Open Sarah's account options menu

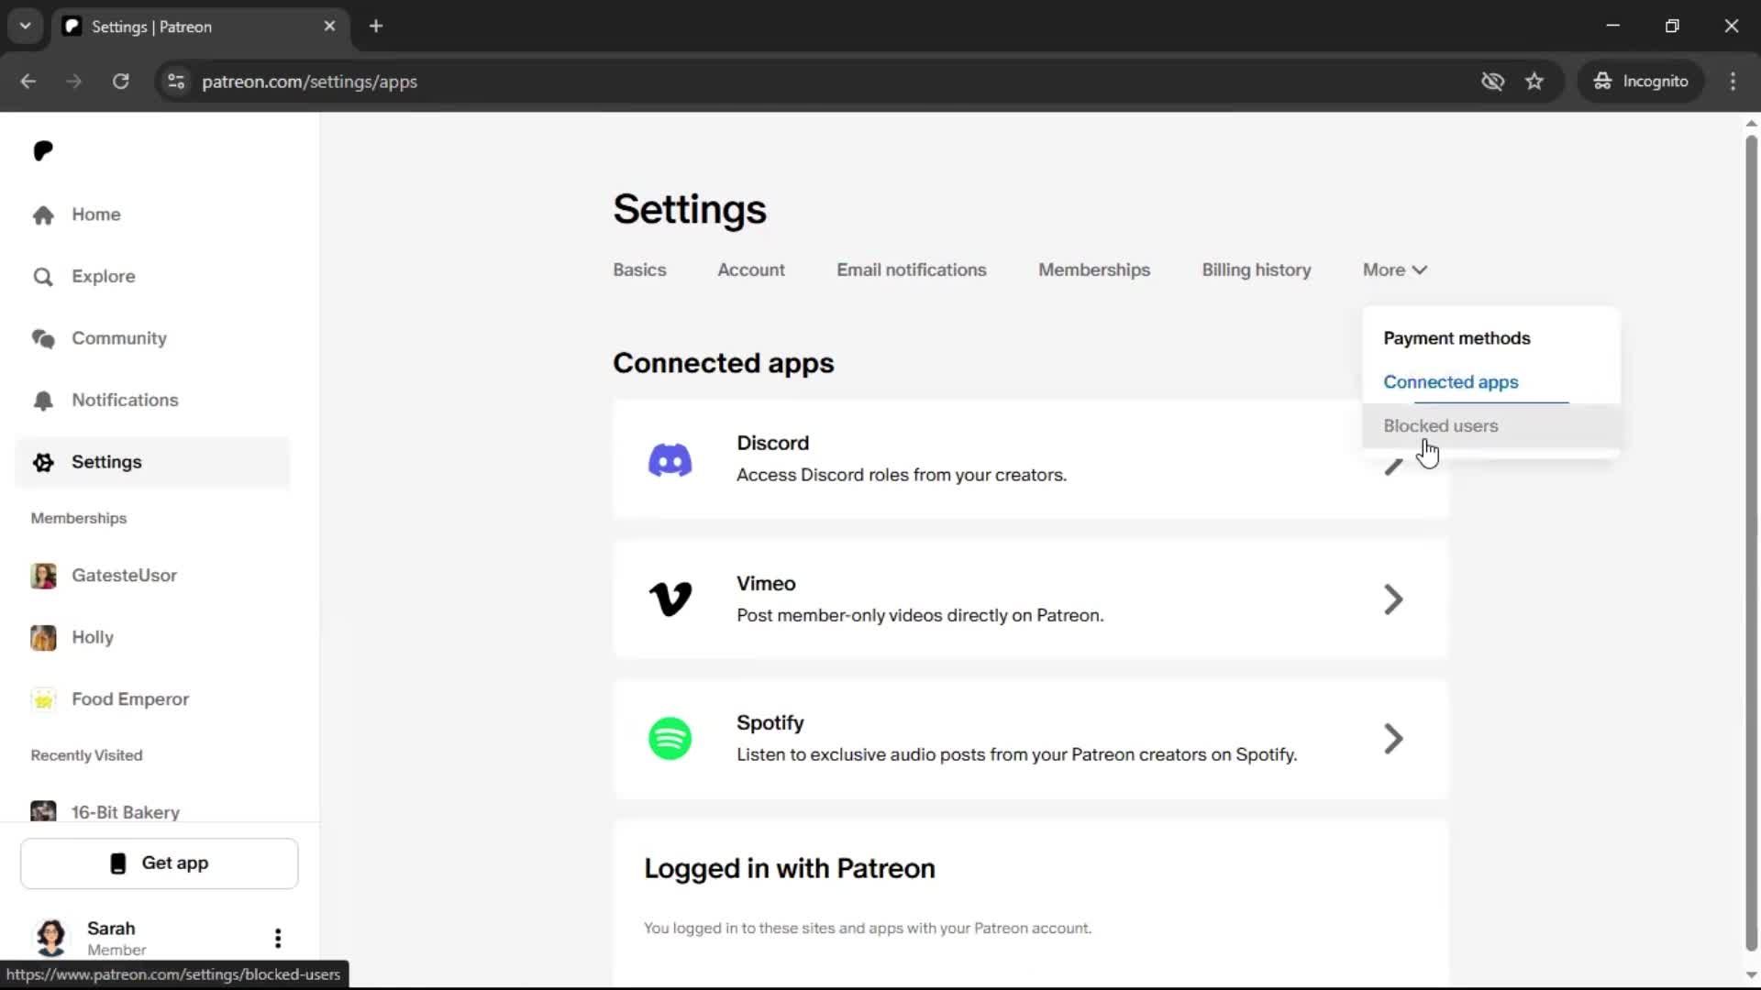tap(278, 938)
